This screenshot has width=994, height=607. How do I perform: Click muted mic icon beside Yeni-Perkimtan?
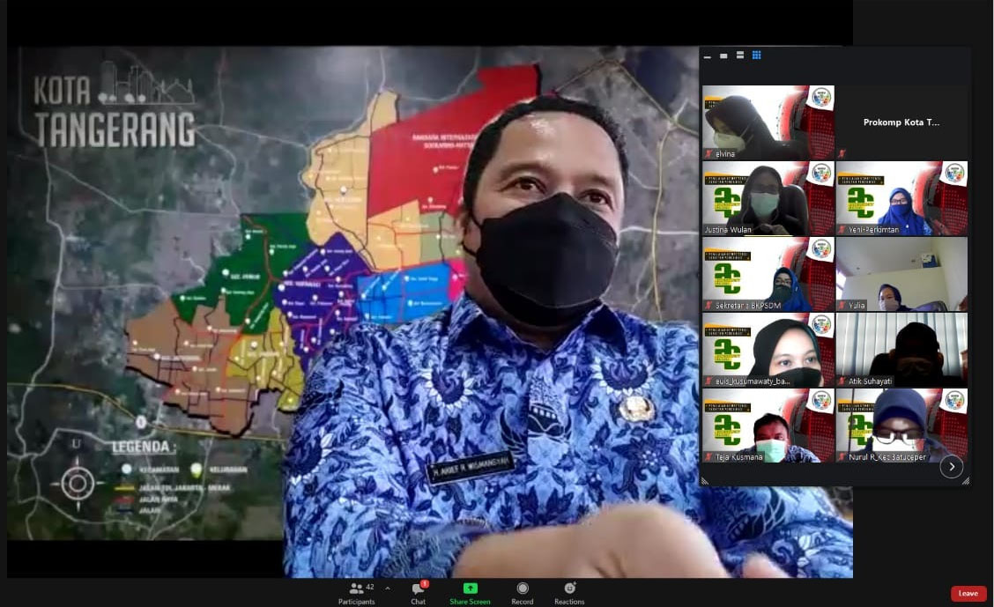tap(842, 230)
